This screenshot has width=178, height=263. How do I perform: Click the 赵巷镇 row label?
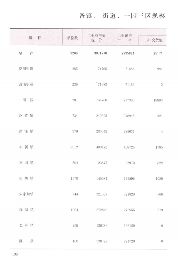point(26,116)
